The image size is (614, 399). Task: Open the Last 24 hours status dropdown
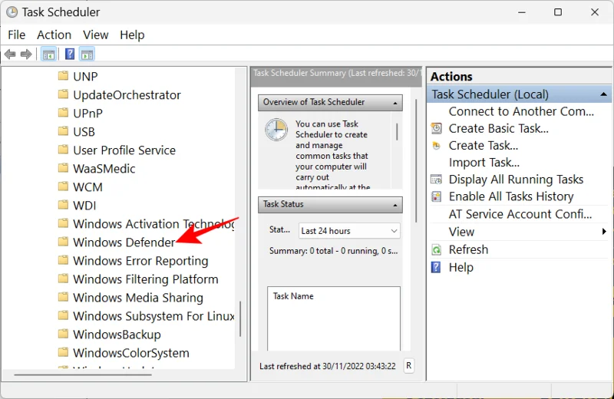coord(349,230)
